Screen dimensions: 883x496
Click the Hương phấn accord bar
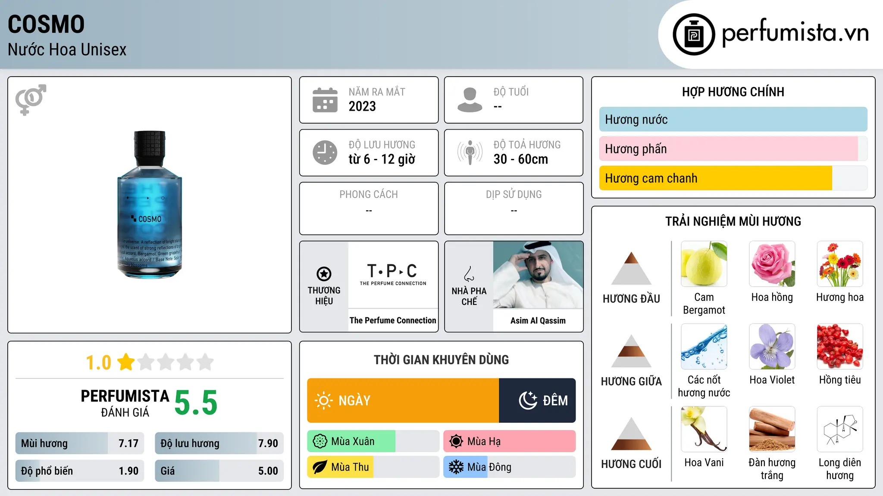point(733,149)
